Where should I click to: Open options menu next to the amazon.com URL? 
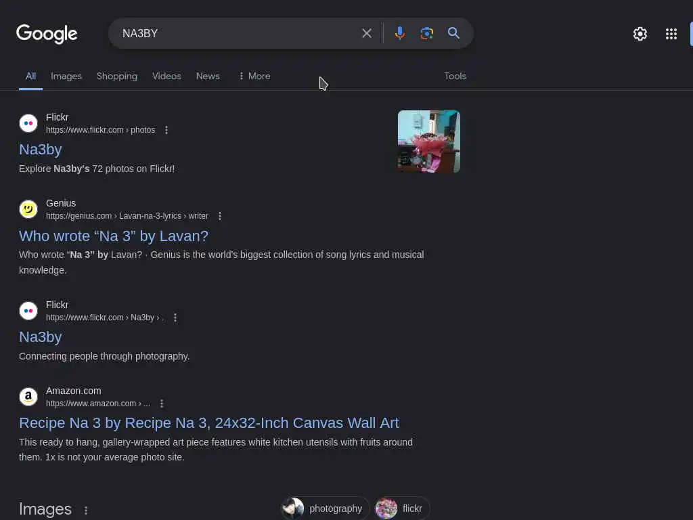pyautogui.click(x=161, y=404)
